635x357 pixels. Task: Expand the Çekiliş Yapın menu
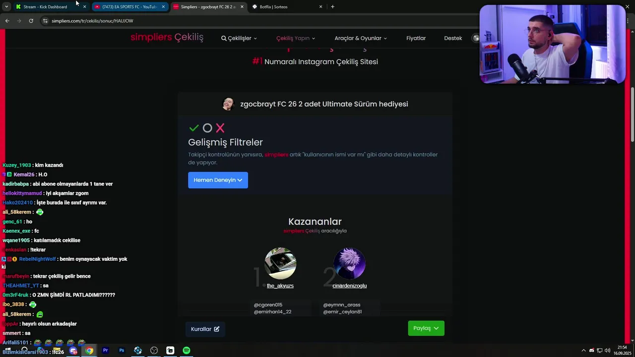(296, 38)
